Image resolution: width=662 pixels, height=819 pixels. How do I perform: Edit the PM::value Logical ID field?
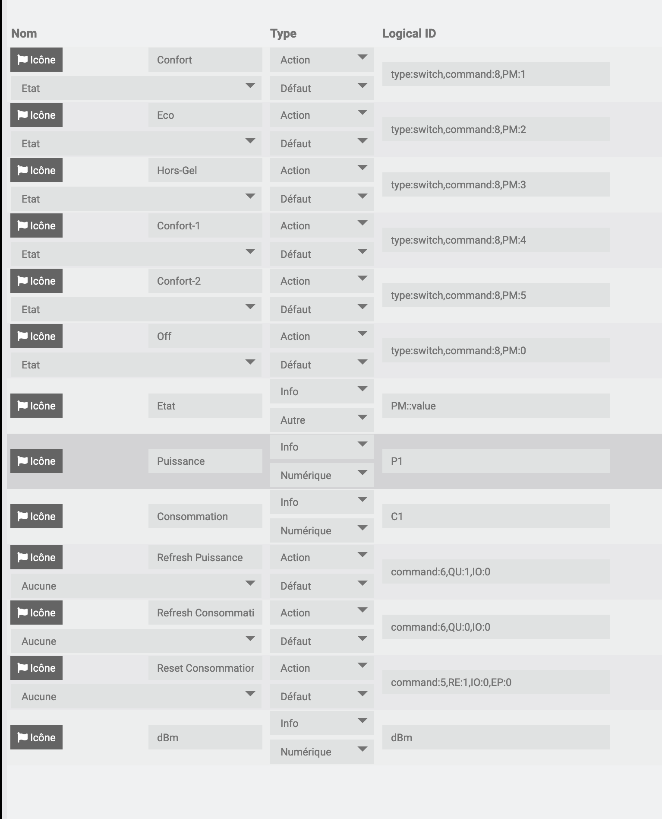click(495, 406)
